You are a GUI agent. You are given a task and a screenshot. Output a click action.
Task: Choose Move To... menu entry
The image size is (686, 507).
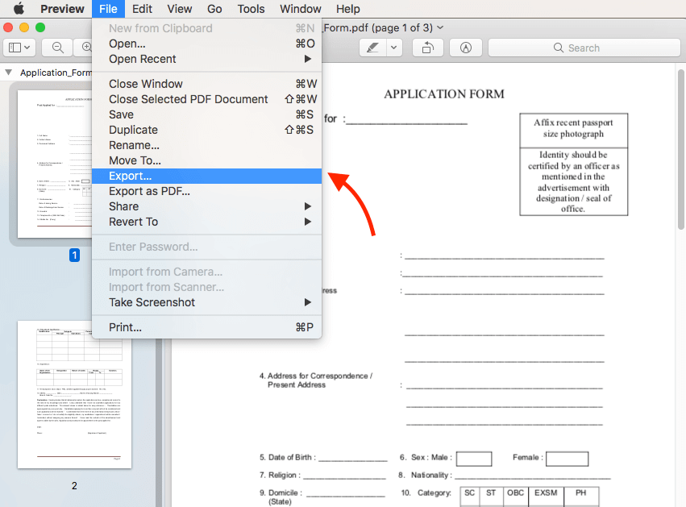[x=206, y=160]
